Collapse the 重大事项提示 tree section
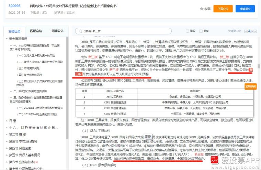The image size is (261, 170). click(x=7, y=39)
